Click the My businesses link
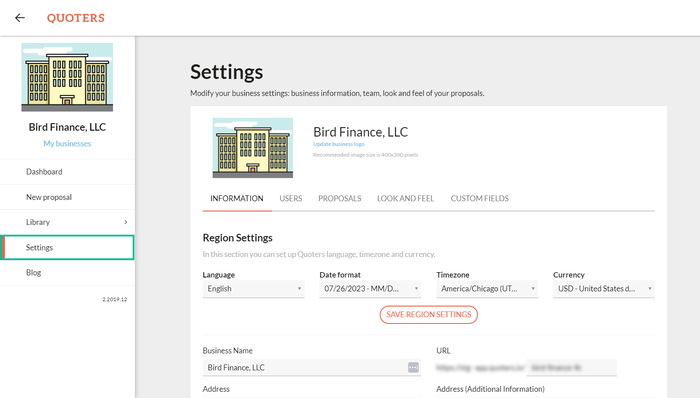 click(67, 144)
